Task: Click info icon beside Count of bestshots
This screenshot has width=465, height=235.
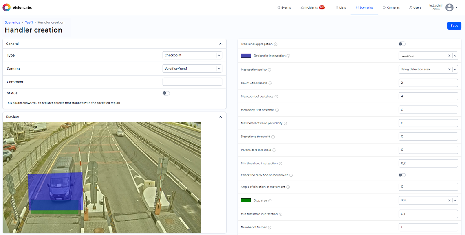Action: (270, 83)
